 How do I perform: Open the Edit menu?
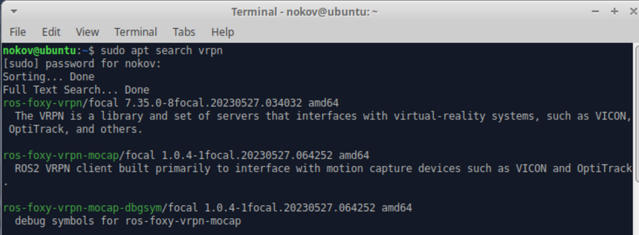pyautogui.click(x=51, y=32)
